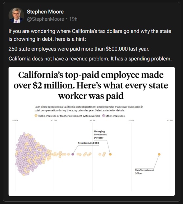Screen dimensions: 183x204
Task: Click the purple Other employees legend swatch
Action: point(103,116)
